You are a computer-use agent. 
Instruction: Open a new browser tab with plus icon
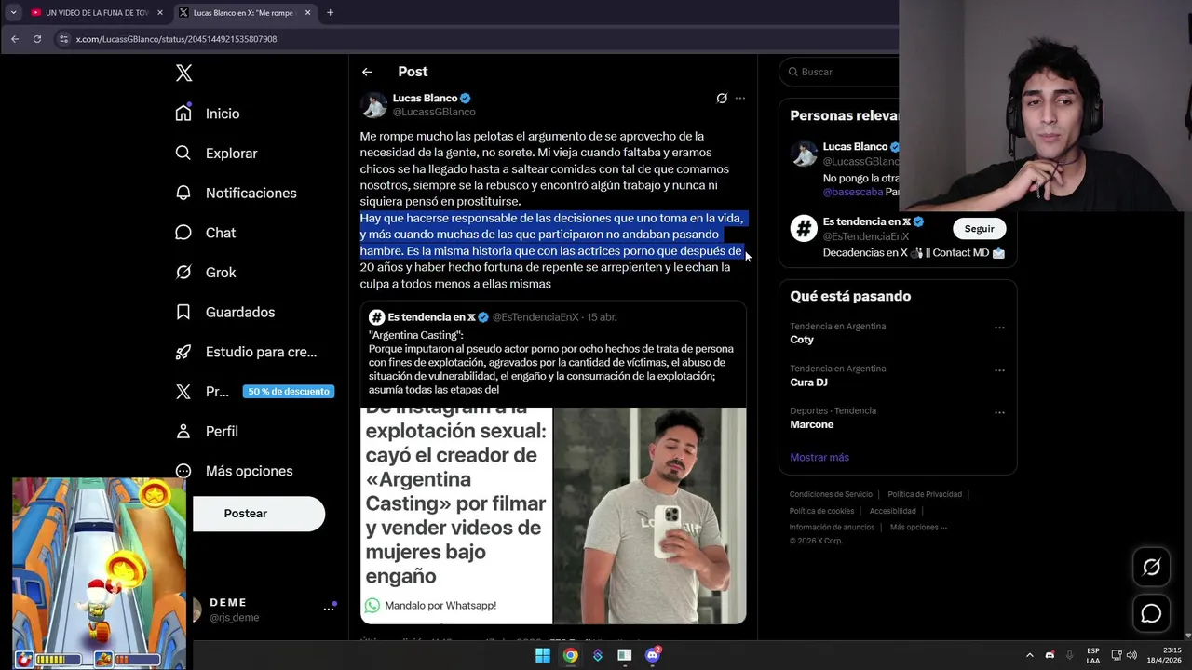click(x=330, y=13)
